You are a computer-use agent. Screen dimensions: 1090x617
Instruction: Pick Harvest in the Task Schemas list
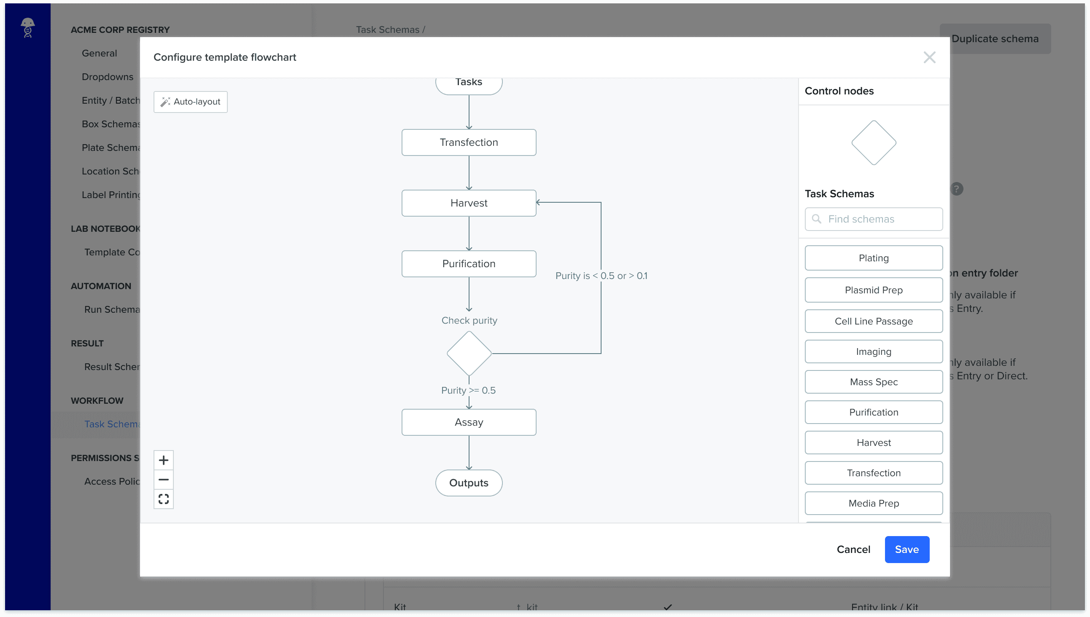(874, 443)
